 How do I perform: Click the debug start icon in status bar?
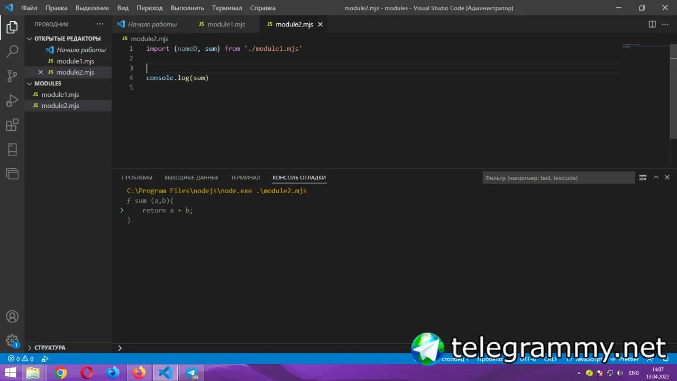coord(45,359)
